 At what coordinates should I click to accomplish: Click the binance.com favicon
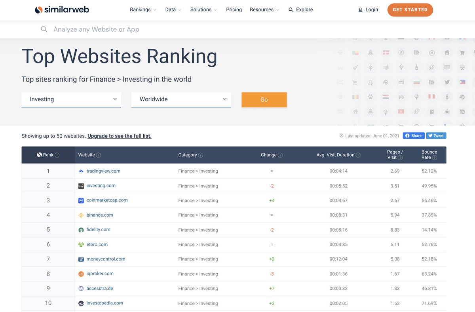tap(81, 215)
